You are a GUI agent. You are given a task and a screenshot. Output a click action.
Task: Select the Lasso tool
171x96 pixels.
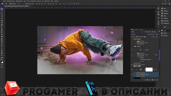pos(2,14)
